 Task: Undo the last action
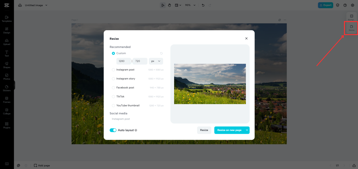tap(203, 5)
